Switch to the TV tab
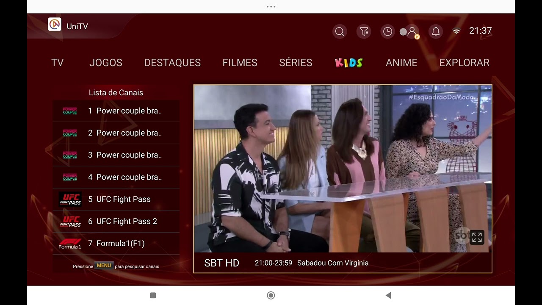This screenshot has width=542, height=305. point(57,63)
